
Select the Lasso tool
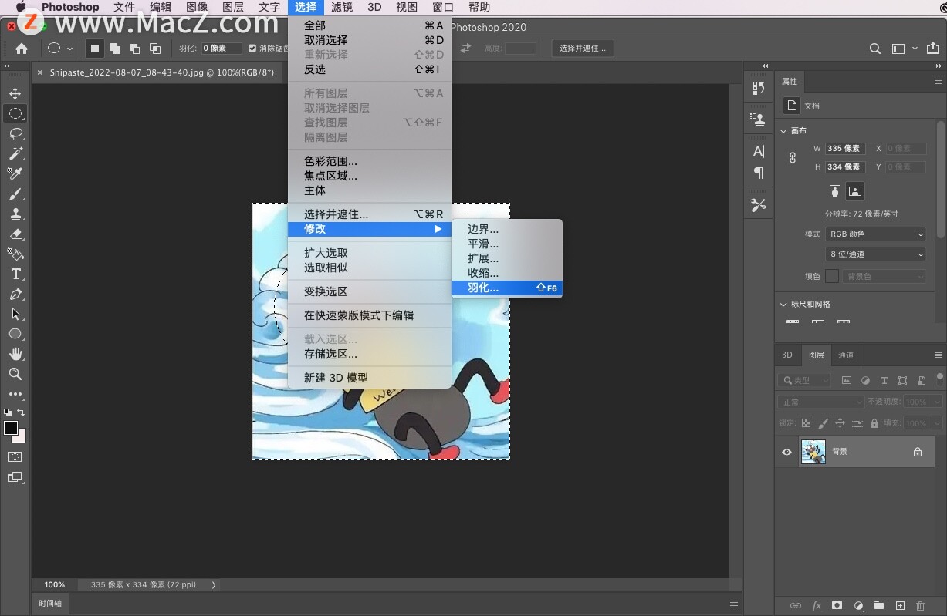[15, 133]
